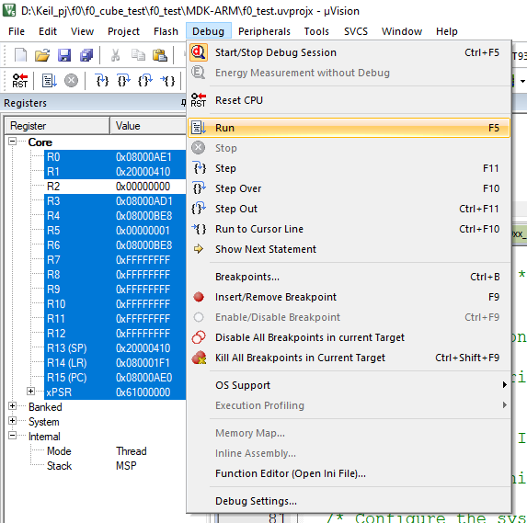The height and width of the screenshot is (523, 527).
Task: Click Disable All Breakpoints icon
Action: click(x=199, y=337)
